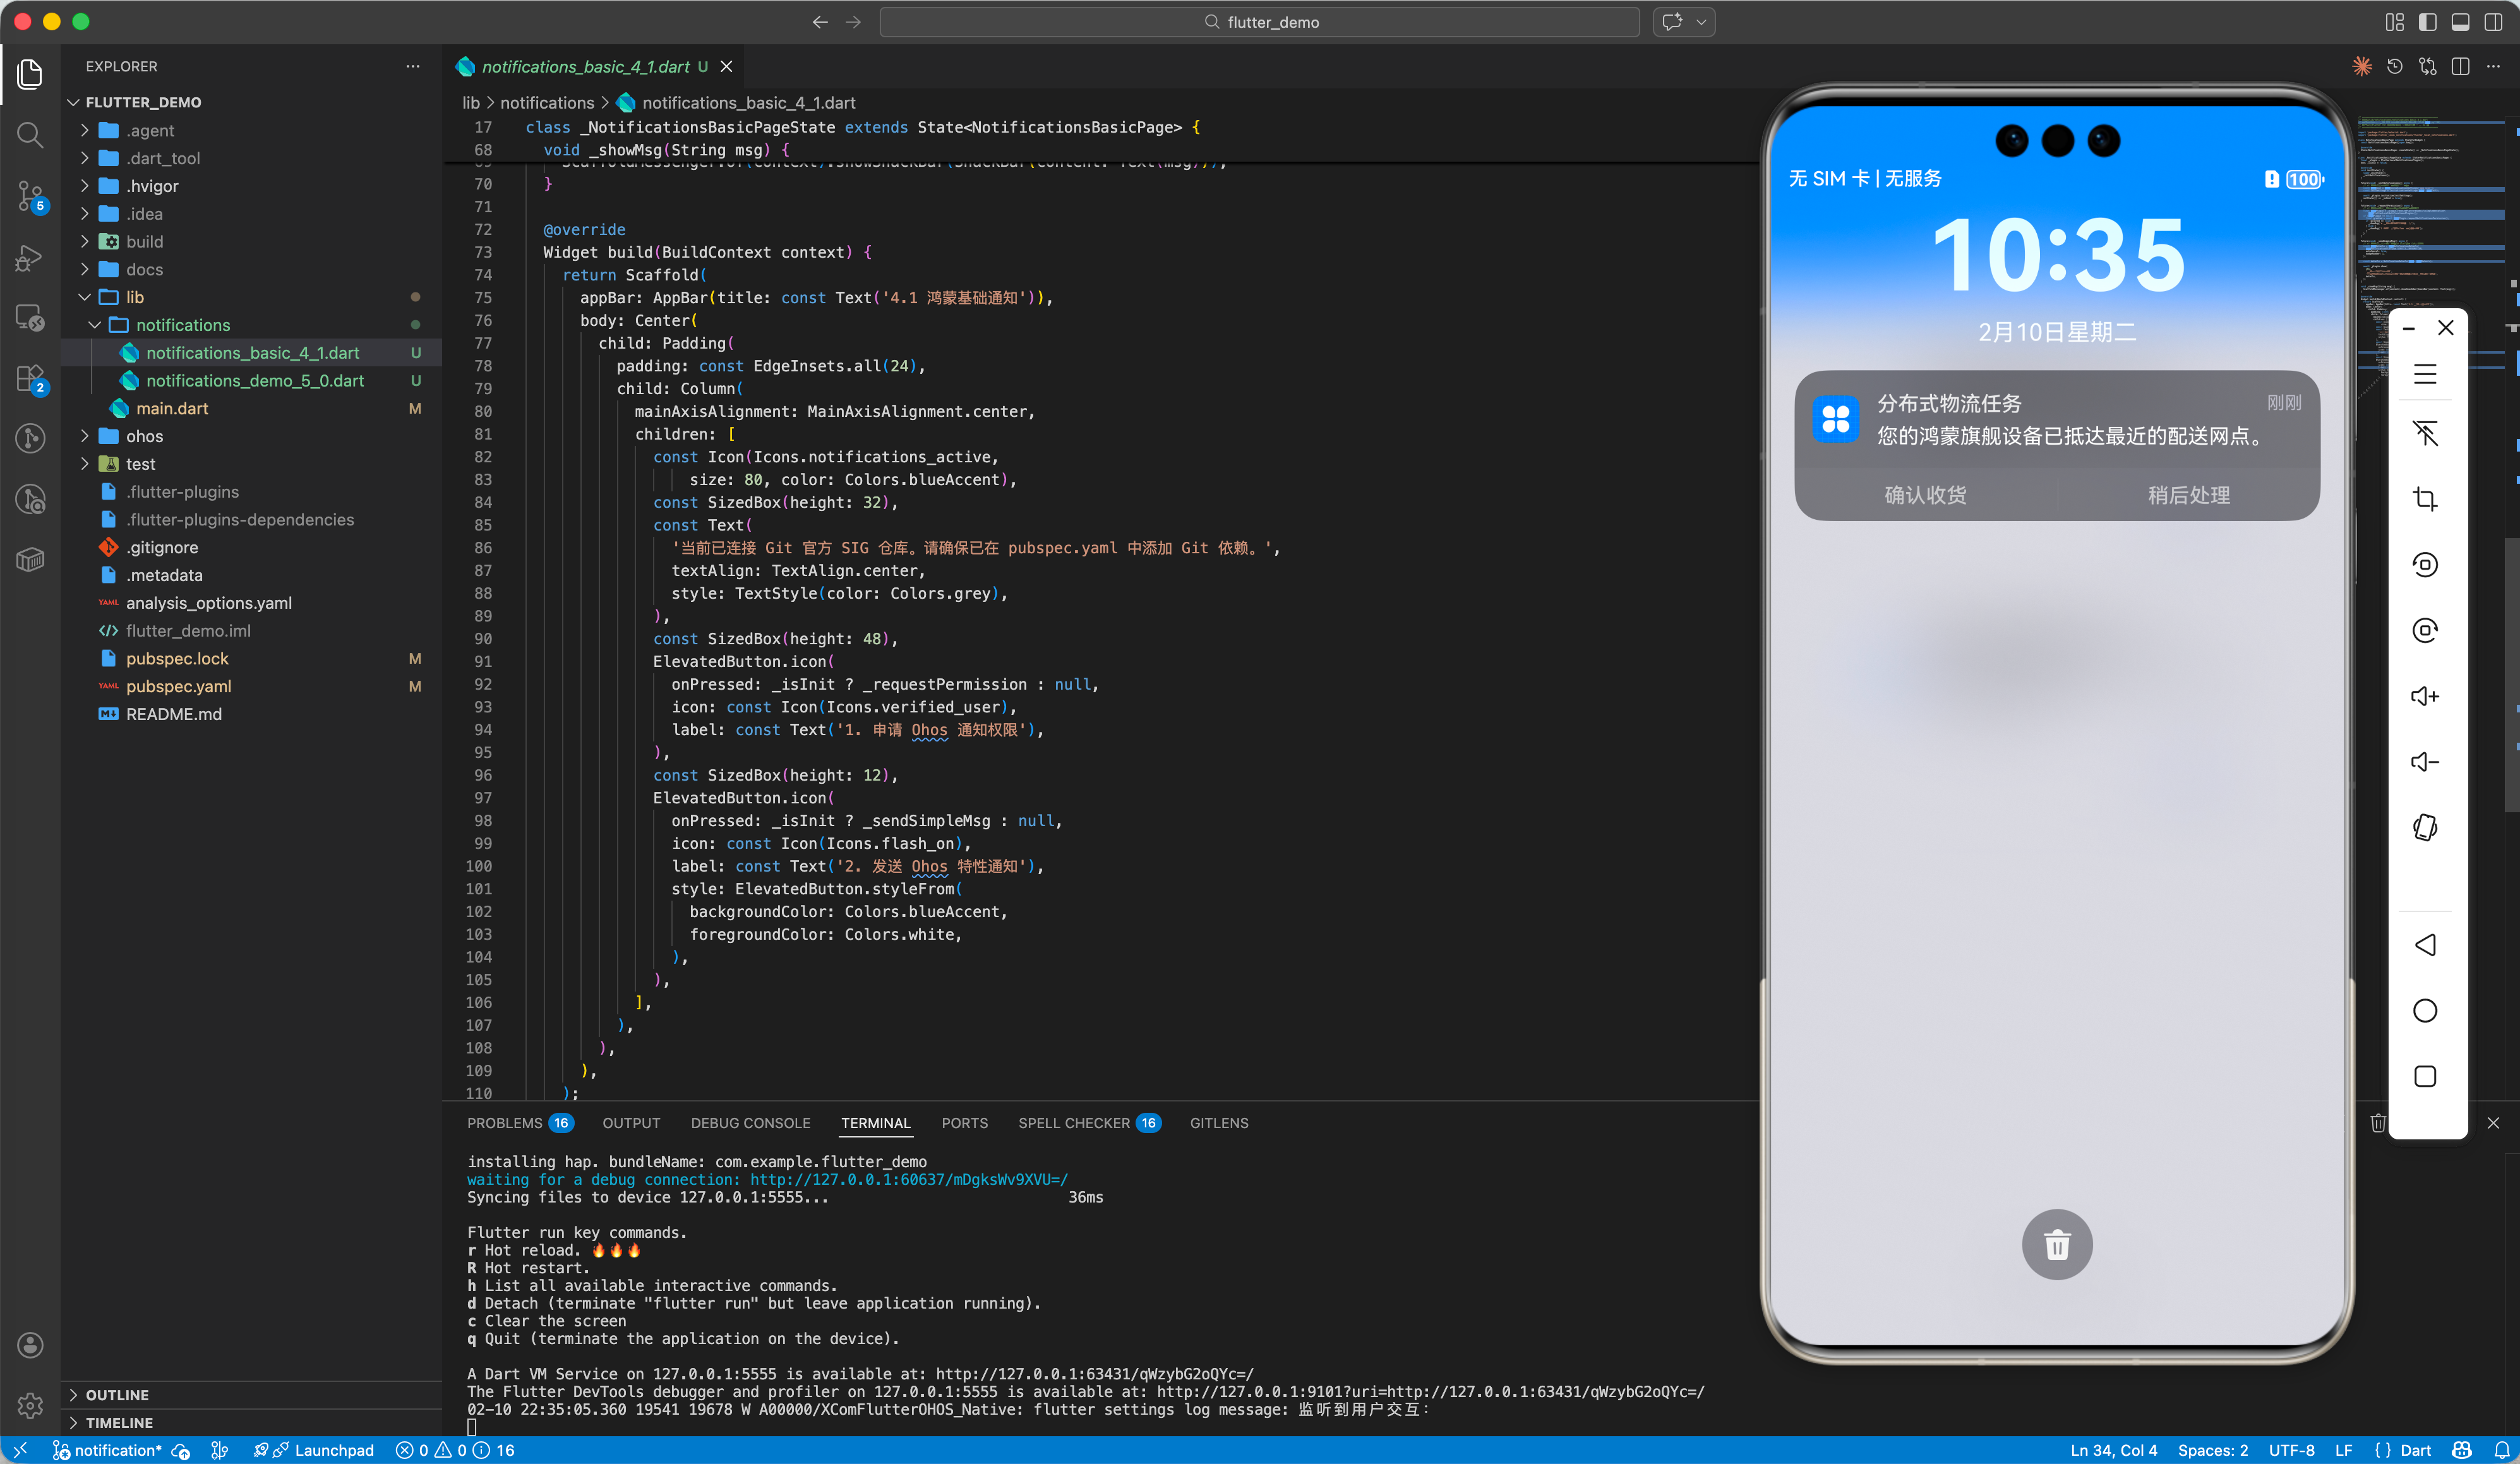The image size is (2520, 1464).
Task: Open the chat dropdown arrow in title bar
Action: click(1701, 22)
